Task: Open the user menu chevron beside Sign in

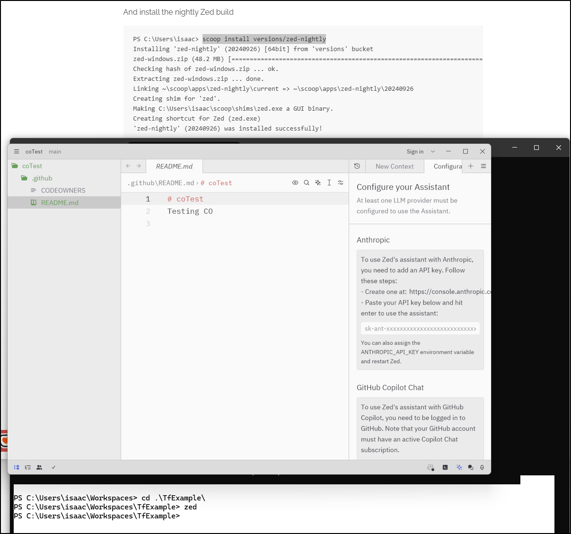Action: 432,151
